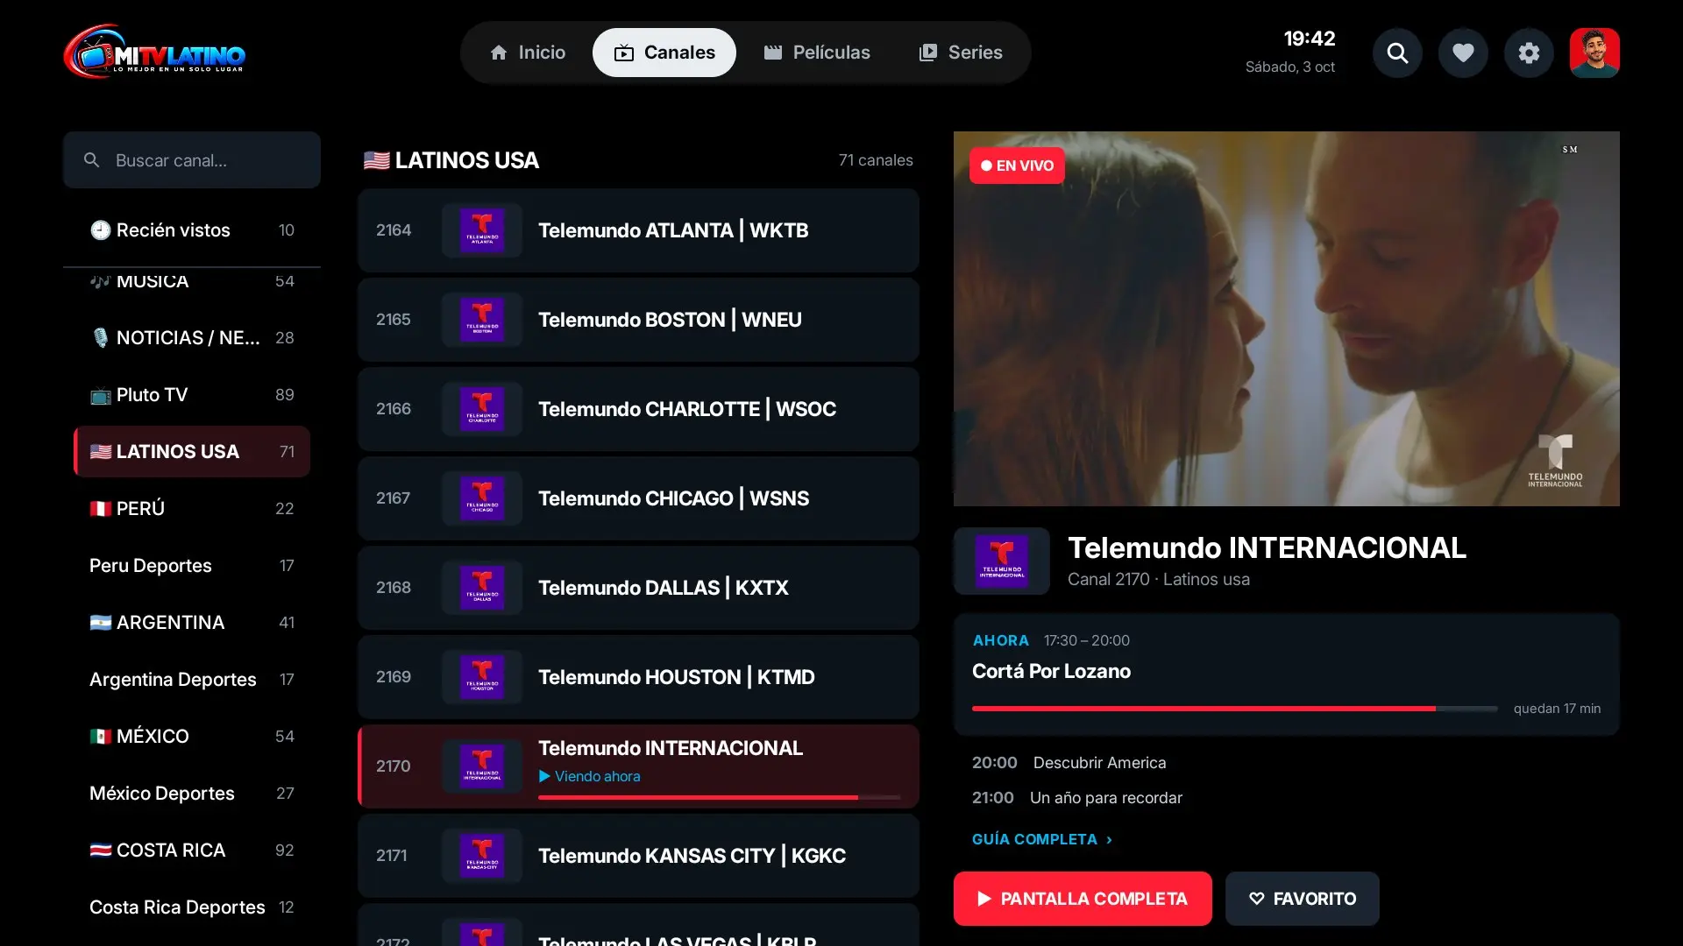Open Películas tab

(817, 53)
